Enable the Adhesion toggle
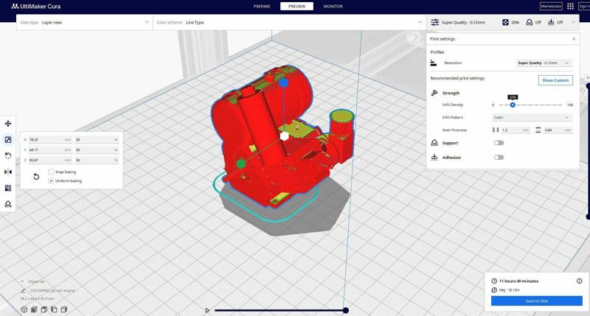Screen dimensions: 590x316 (499, 158)
